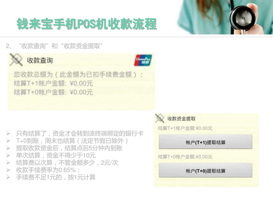Click 结算T+0帐户金额 label above T+0 button
This screenshot has width=273, height=205.
185,157
